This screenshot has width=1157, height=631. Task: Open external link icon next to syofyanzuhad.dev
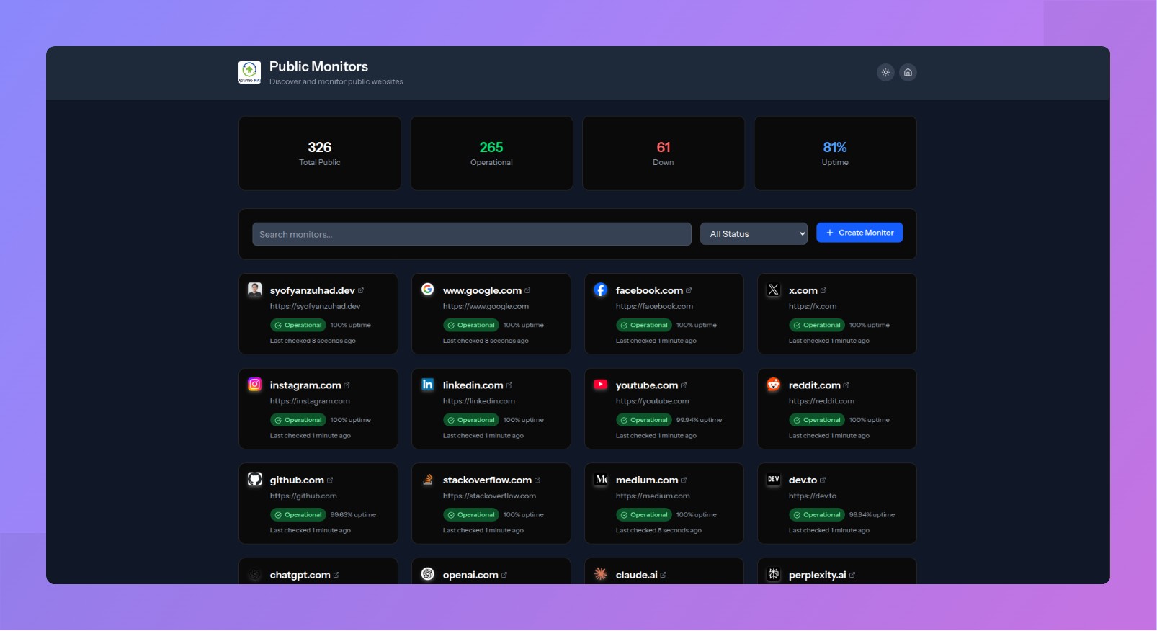[361, 290]
